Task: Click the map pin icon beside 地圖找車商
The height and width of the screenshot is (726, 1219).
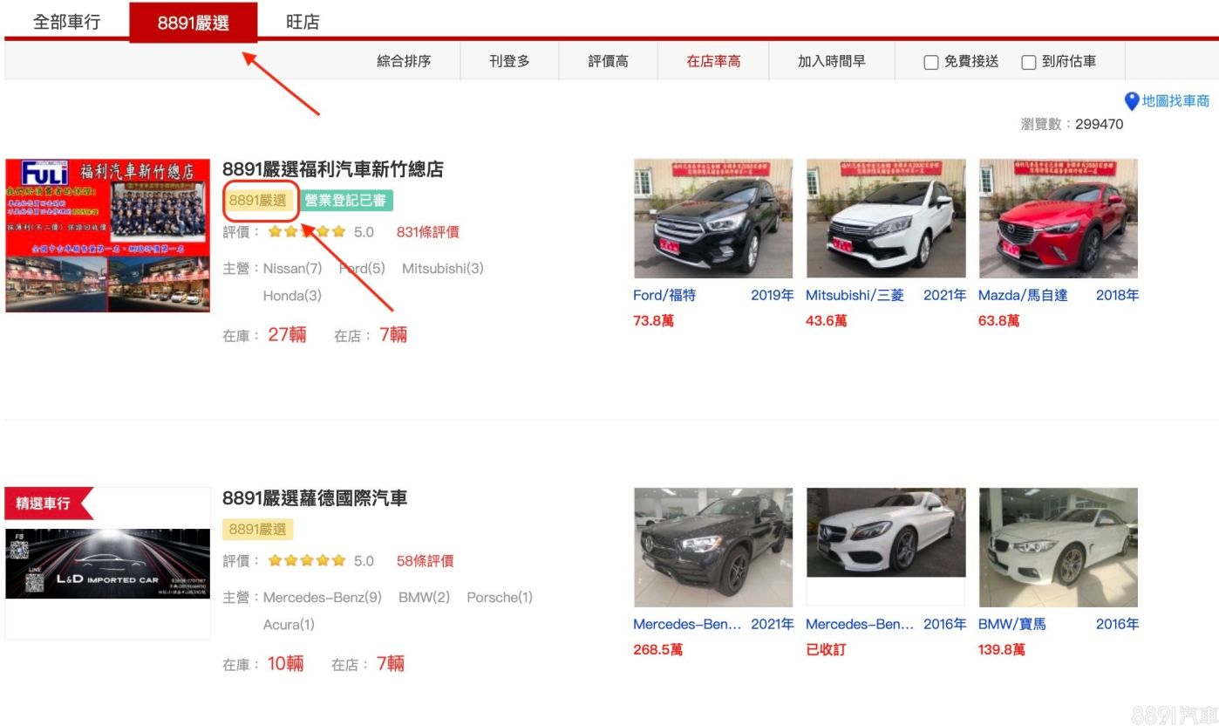Action: [x=1132, y=102]
